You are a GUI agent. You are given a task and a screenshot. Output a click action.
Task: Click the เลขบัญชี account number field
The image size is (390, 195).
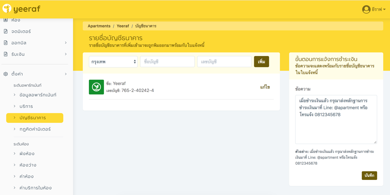point(224,62)
